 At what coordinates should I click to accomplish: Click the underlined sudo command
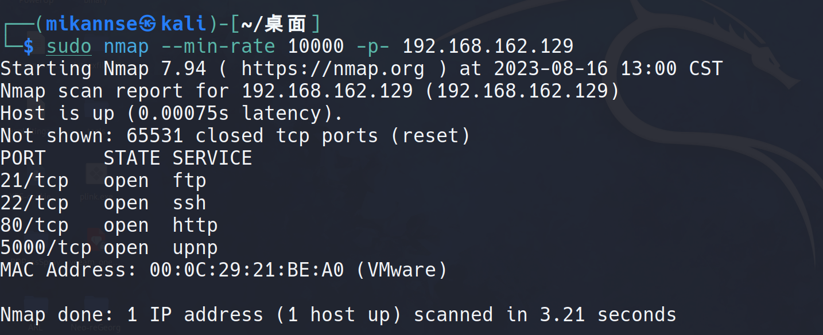tap(69, 46)
